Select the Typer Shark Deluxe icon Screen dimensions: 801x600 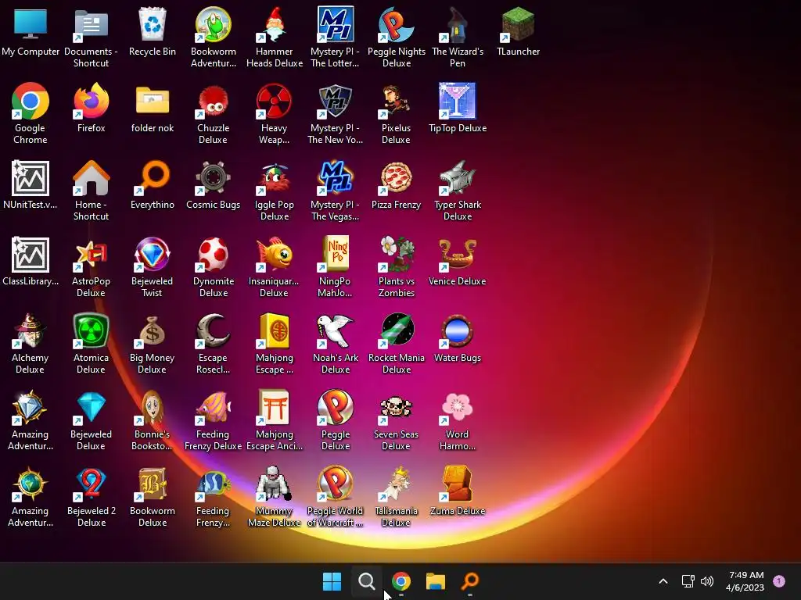point(457,177)
